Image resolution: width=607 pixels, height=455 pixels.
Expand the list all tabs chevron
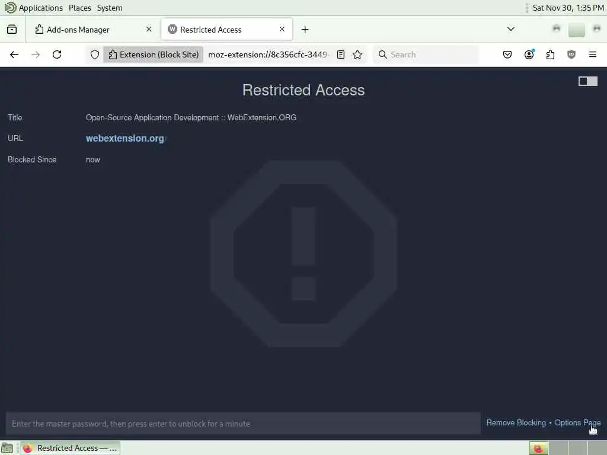tap(511, 29)
